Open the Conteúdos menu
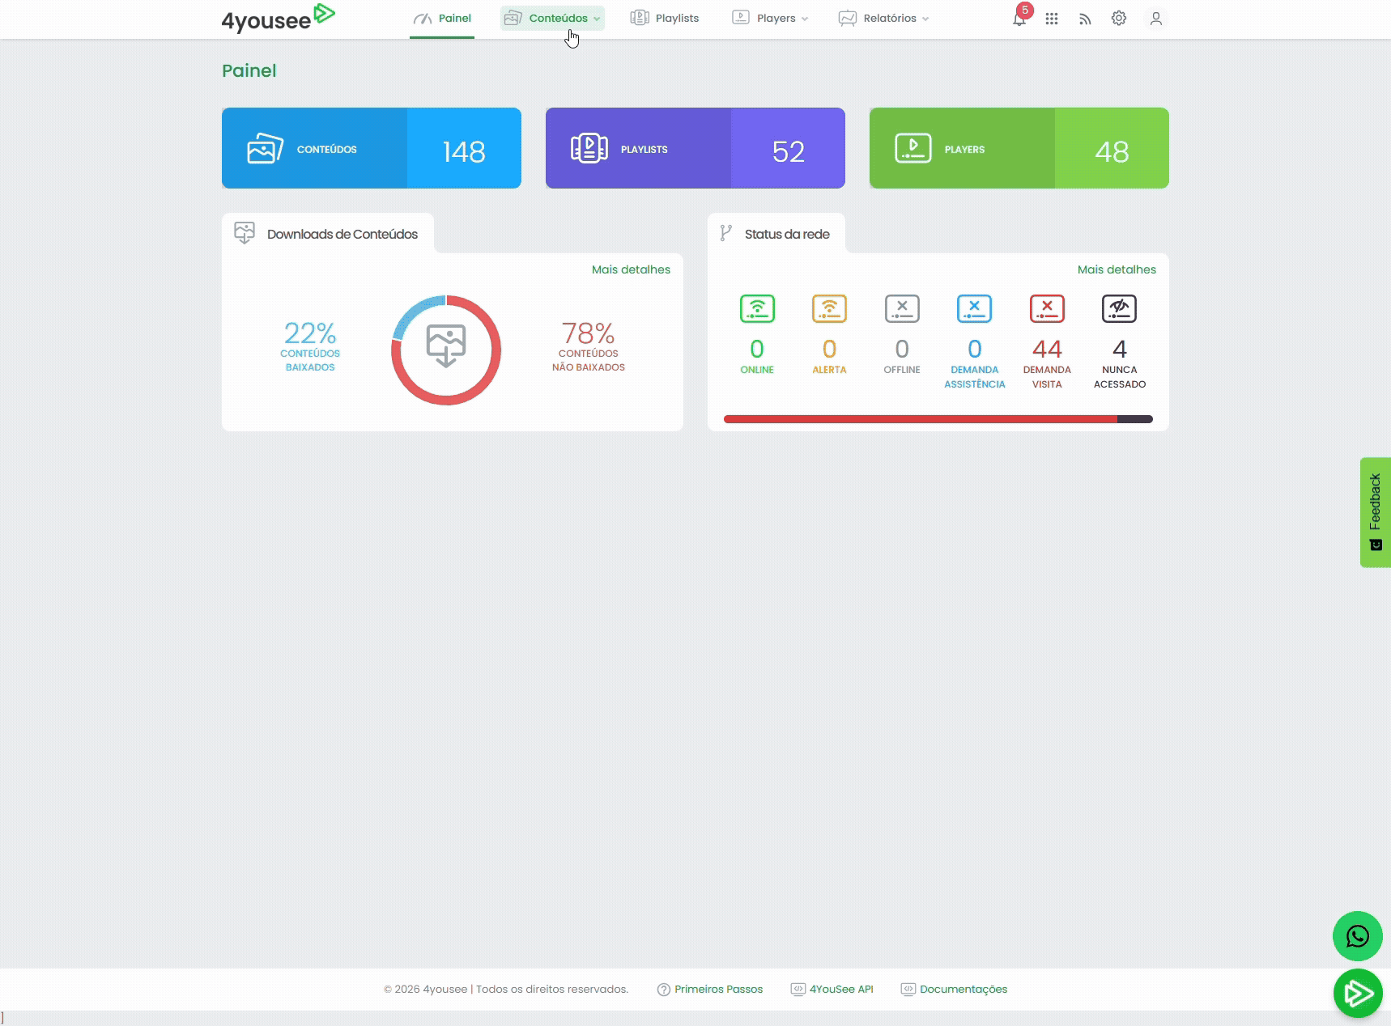Viewport: 1391px width, 1026px height. pos(552,19)
